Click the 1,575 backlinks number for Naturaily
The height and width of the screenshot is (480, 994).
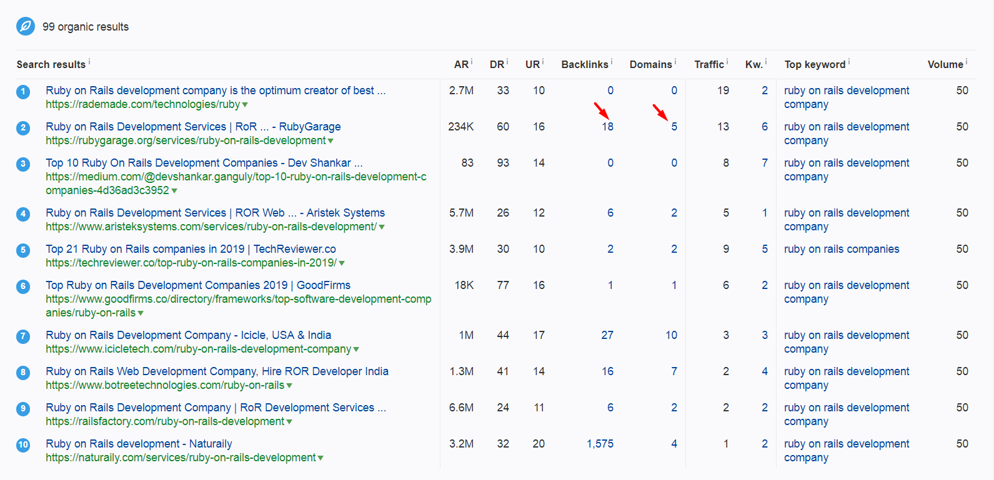point(600,444)
